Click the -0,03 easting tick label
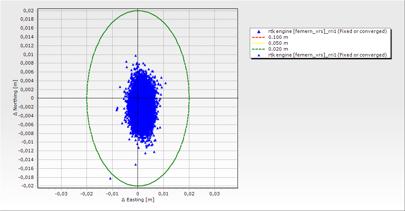Image resolution: width=405 pixels, height=211 pixels. [62, 194]
